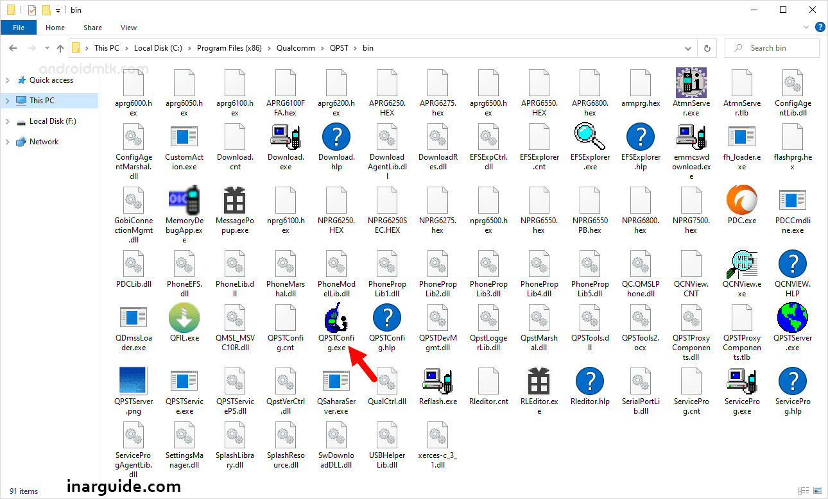The width and height of the screenshot is (828, 499).
Task: Expand the Quick access tree node
Action: click(7, 80)
